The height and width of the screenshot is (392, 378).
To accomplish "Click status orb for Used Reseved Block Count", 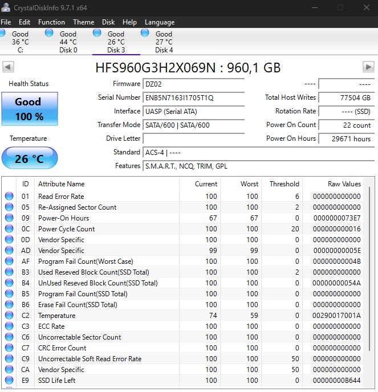I will pos(9,272).
